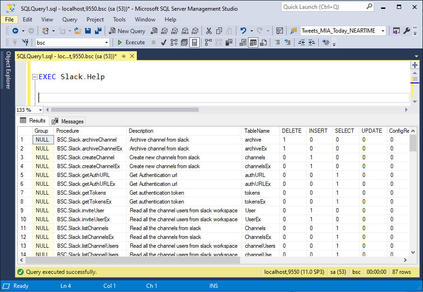The height and width of the screenshot is (292, 423).
Task: Open document tab list dropdown arrow
Action: coord(416,56)
